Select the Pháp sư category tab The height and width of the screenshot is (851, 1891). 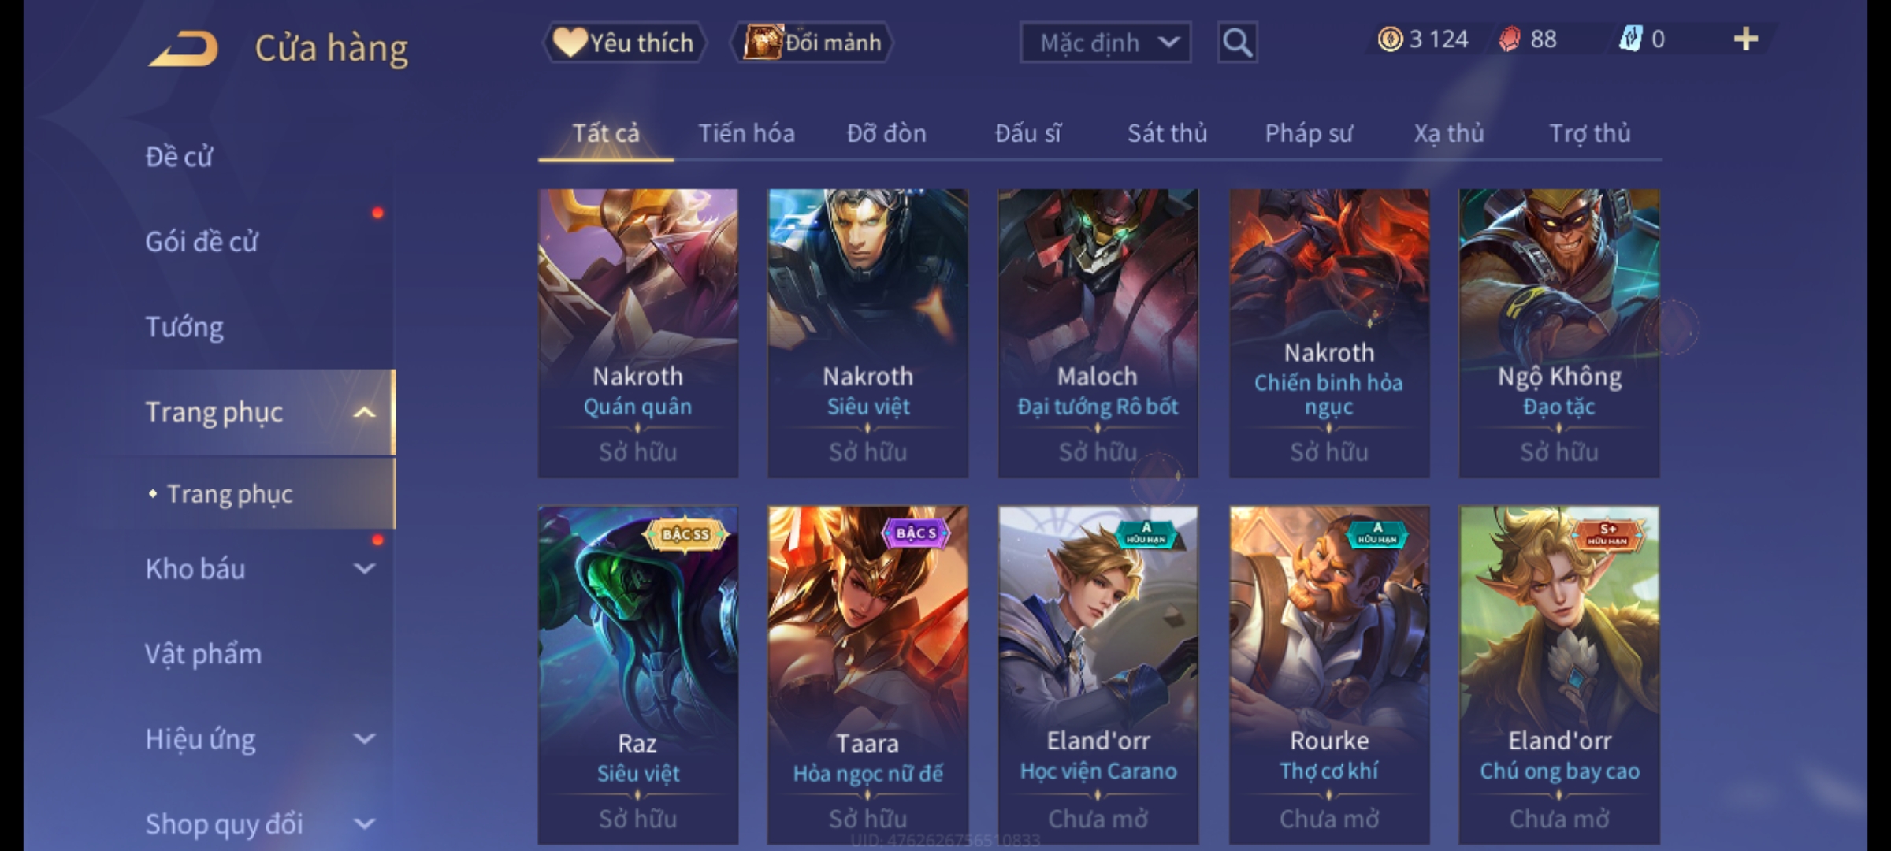click(1309, 133)
